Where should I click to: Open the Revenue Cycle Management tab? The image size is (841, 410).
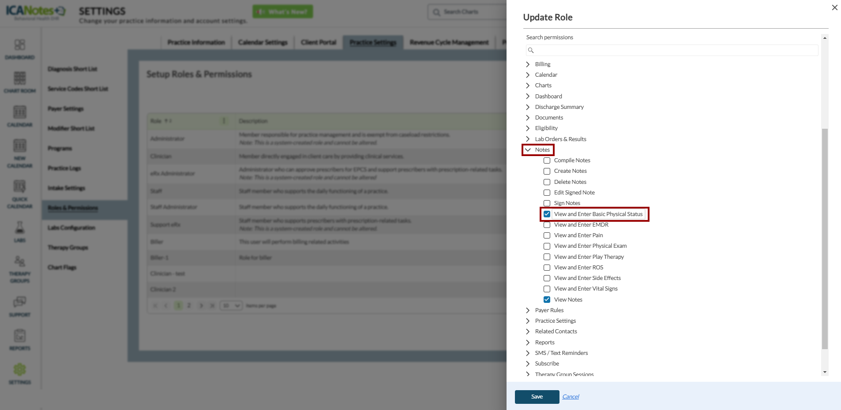point(449,42)
